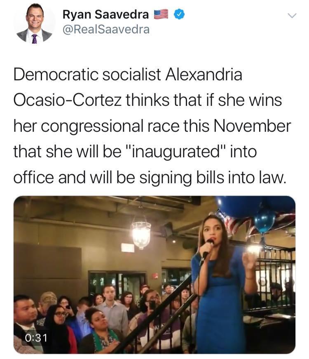The width and height of the screenshot is (309, 359).
Task: Play the embedded video of the speech
Action: pos(154,275)
